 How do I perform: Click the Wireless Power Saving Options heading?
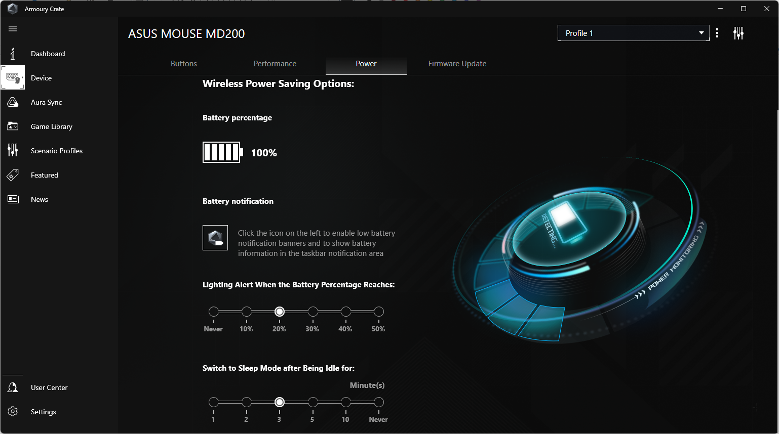click(x=278, y=84)
